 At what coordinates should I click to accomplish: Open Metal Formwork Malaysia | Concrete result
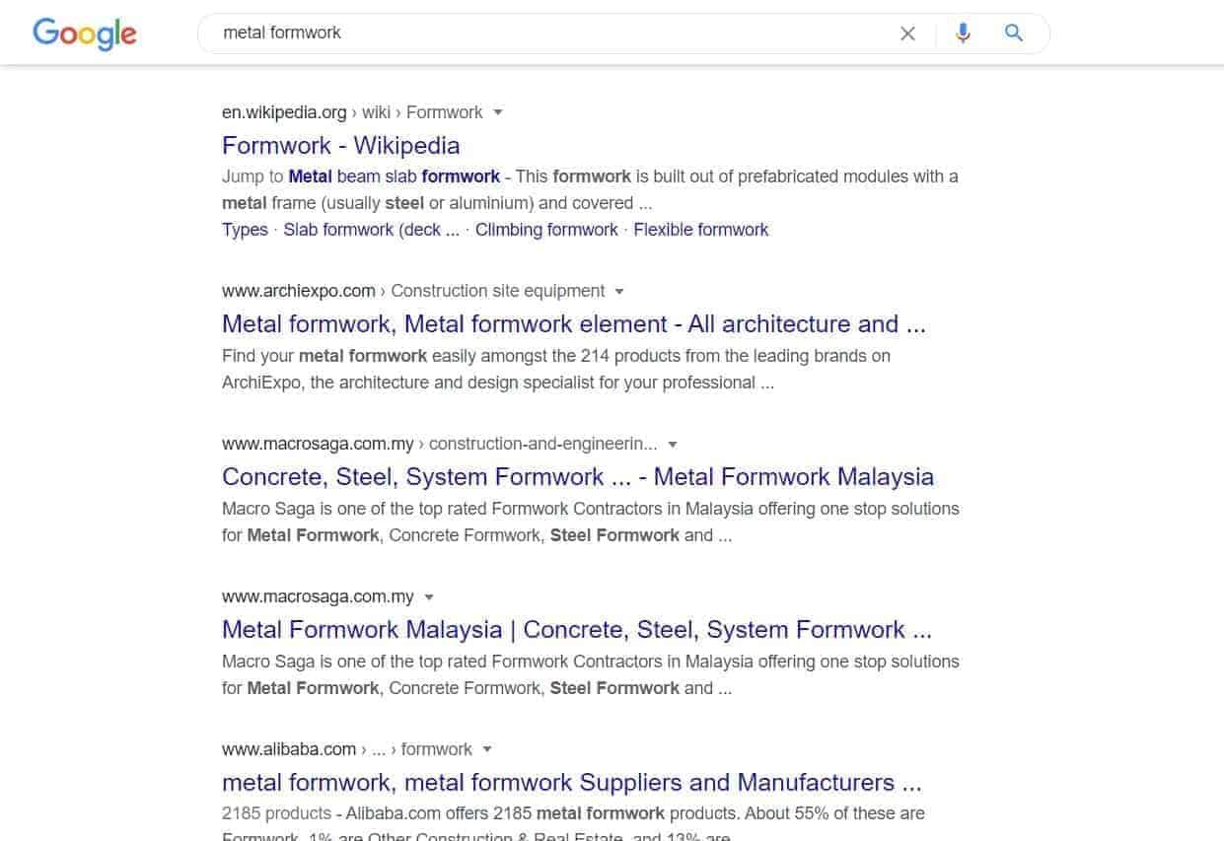pyautogui.click(x=577, y=629)
